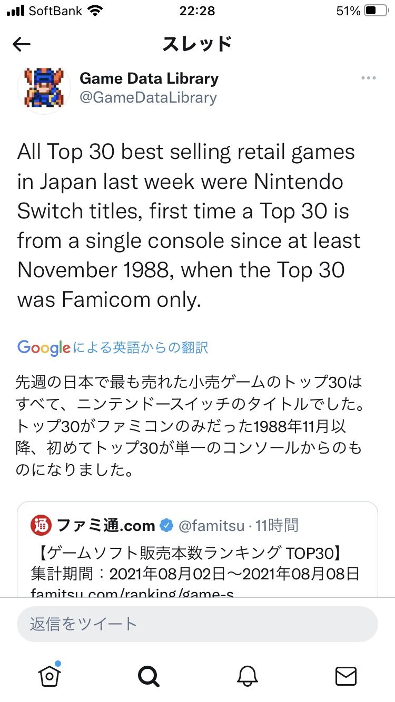395x702 pixels.
Task: Tap the battery status icon
Action: pos(375,11)
